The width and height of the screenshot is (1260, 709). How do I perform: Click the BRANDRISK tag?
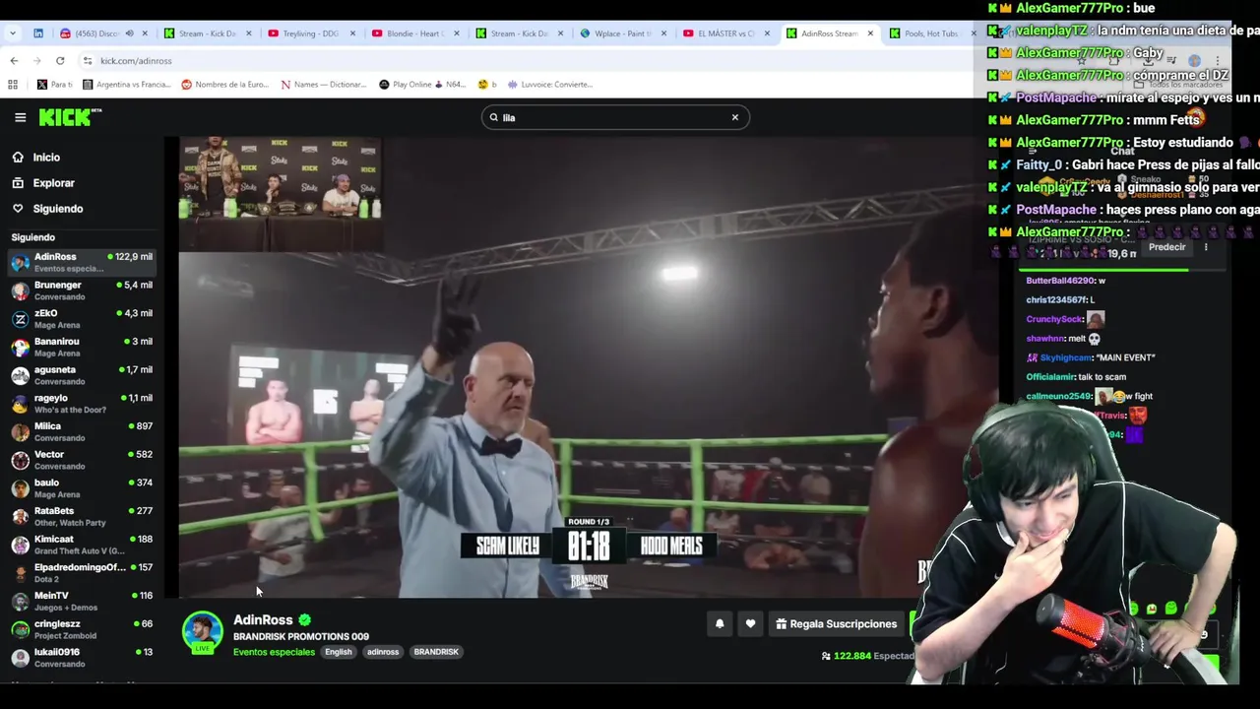point(436,652)
